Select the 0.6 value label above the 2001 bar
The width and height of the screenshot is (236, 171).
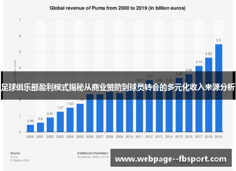40,119
